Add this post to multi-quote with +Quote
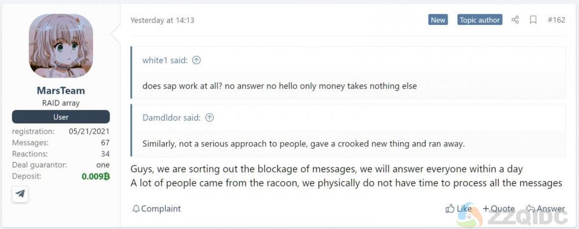Image resolution: width=579 pixels, height=229 pixels. (499, 209)
